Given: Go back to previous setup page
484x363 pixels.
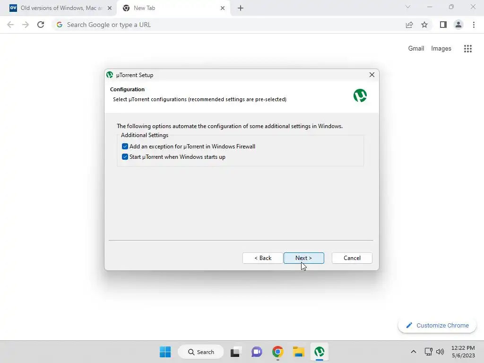Looking at the screenshot, I should pyautogui.click(x=263, y=258).
